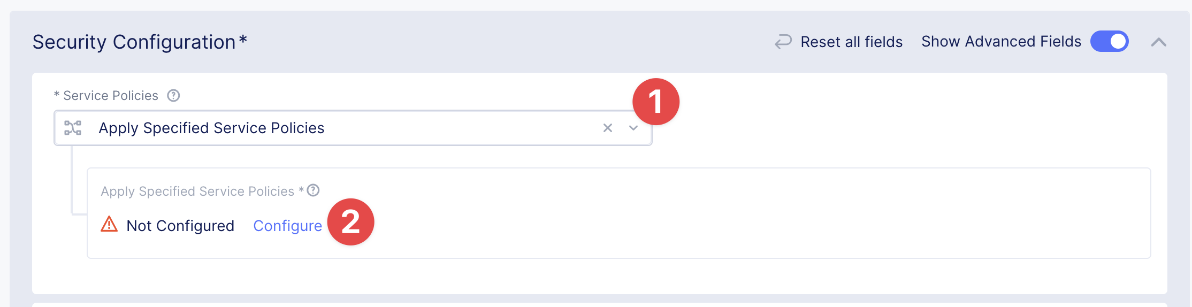Click the policy-flow icon in the dropdown
This screenshot has width=1192, height=307.
(x=73, y=128)
